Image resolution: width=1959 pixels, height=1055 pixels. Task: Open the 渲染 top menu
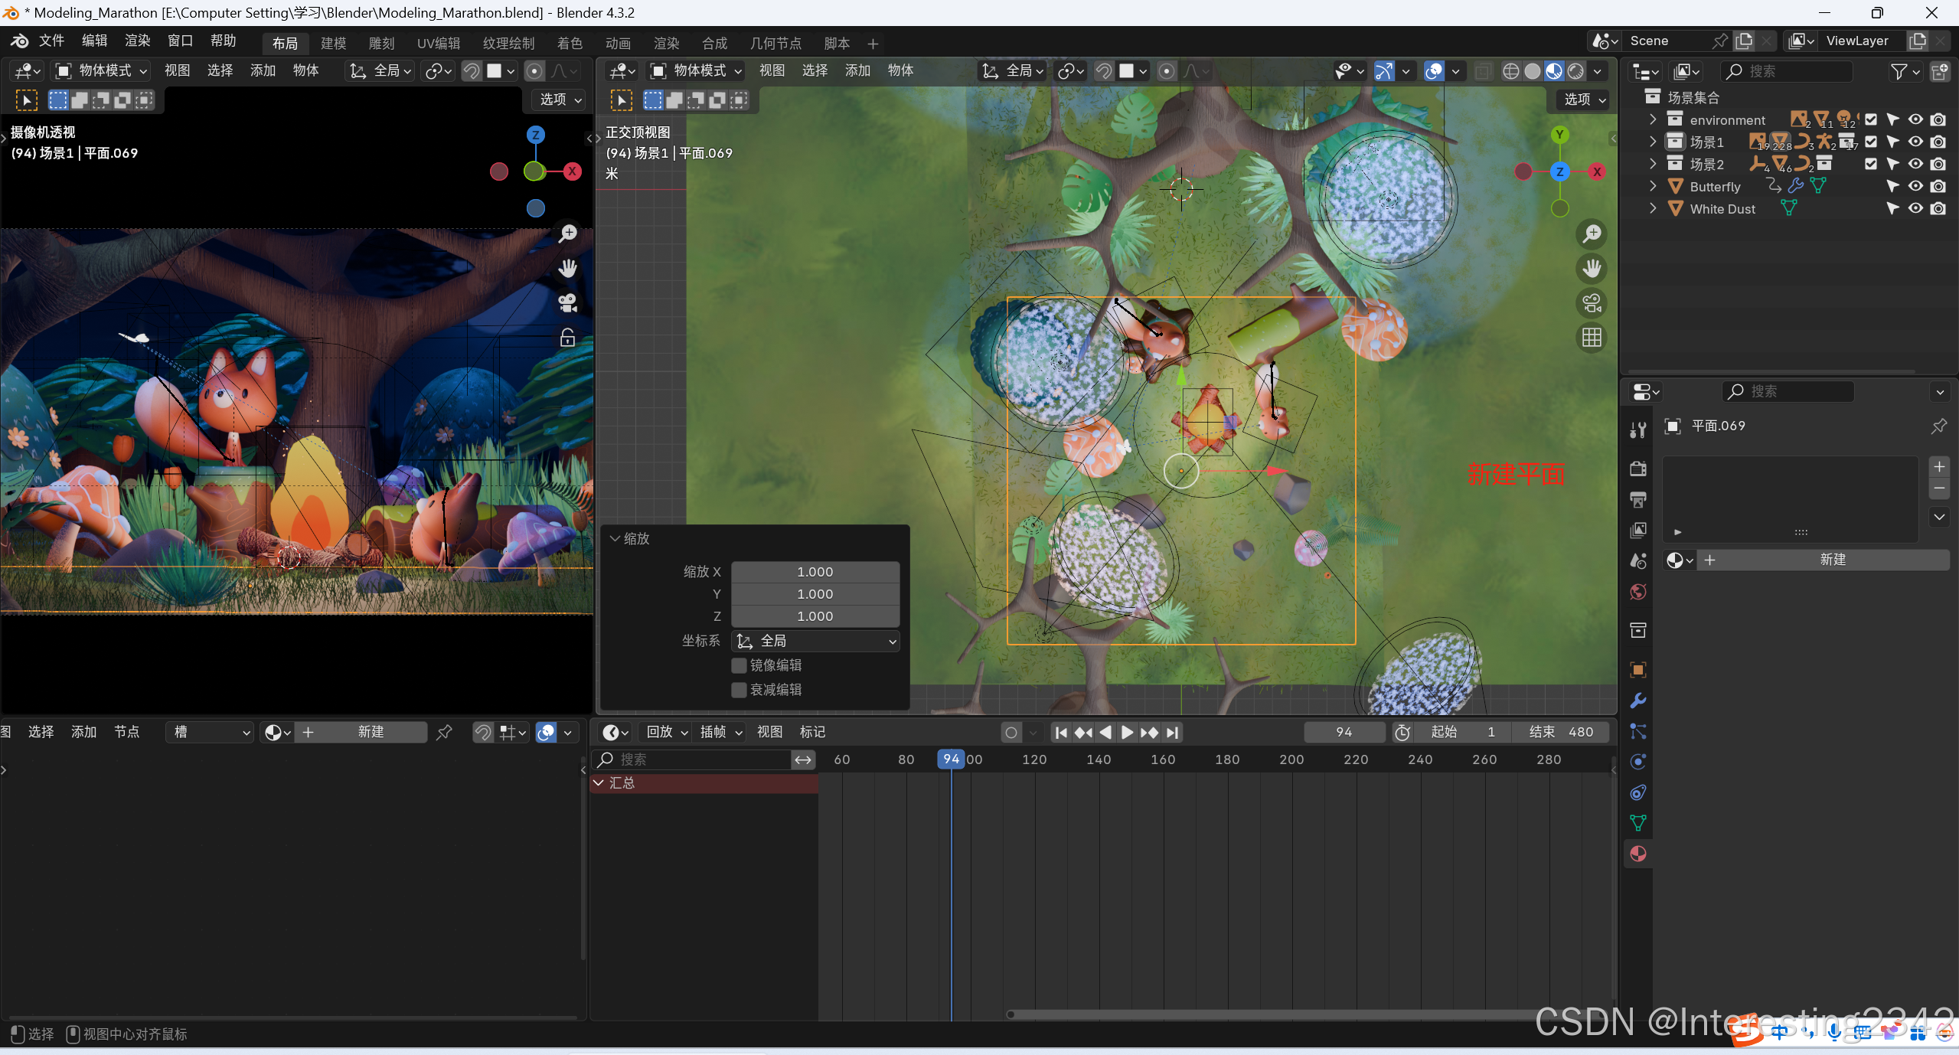[x=137, y=41]
